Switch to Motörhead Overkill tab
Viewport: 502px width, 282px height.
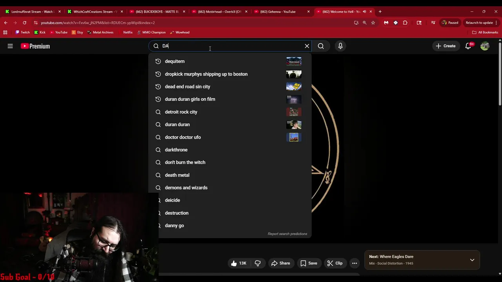coord(220,12)
